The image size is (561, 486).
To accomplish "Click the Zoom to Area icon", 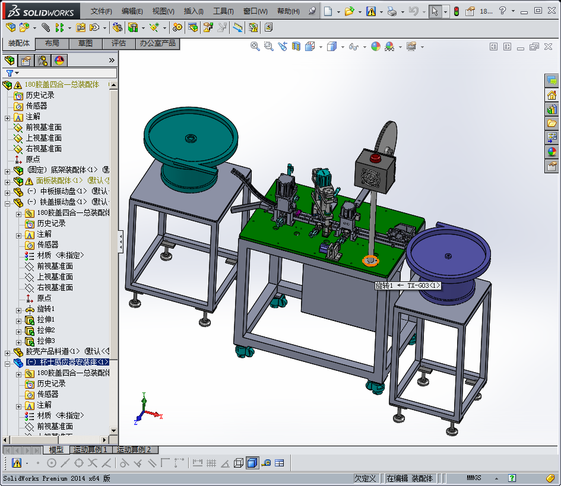I will (269, 46).
